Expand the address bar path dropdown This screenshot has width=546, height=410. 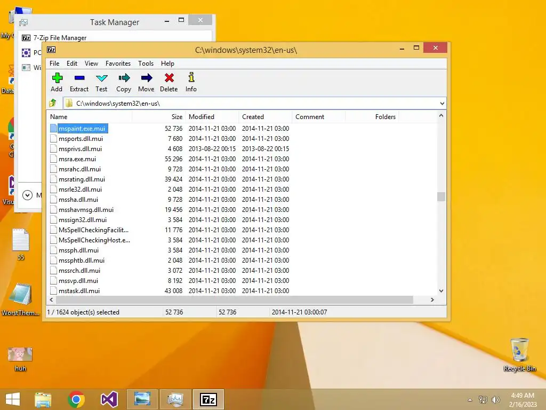(x=442, y=103)
